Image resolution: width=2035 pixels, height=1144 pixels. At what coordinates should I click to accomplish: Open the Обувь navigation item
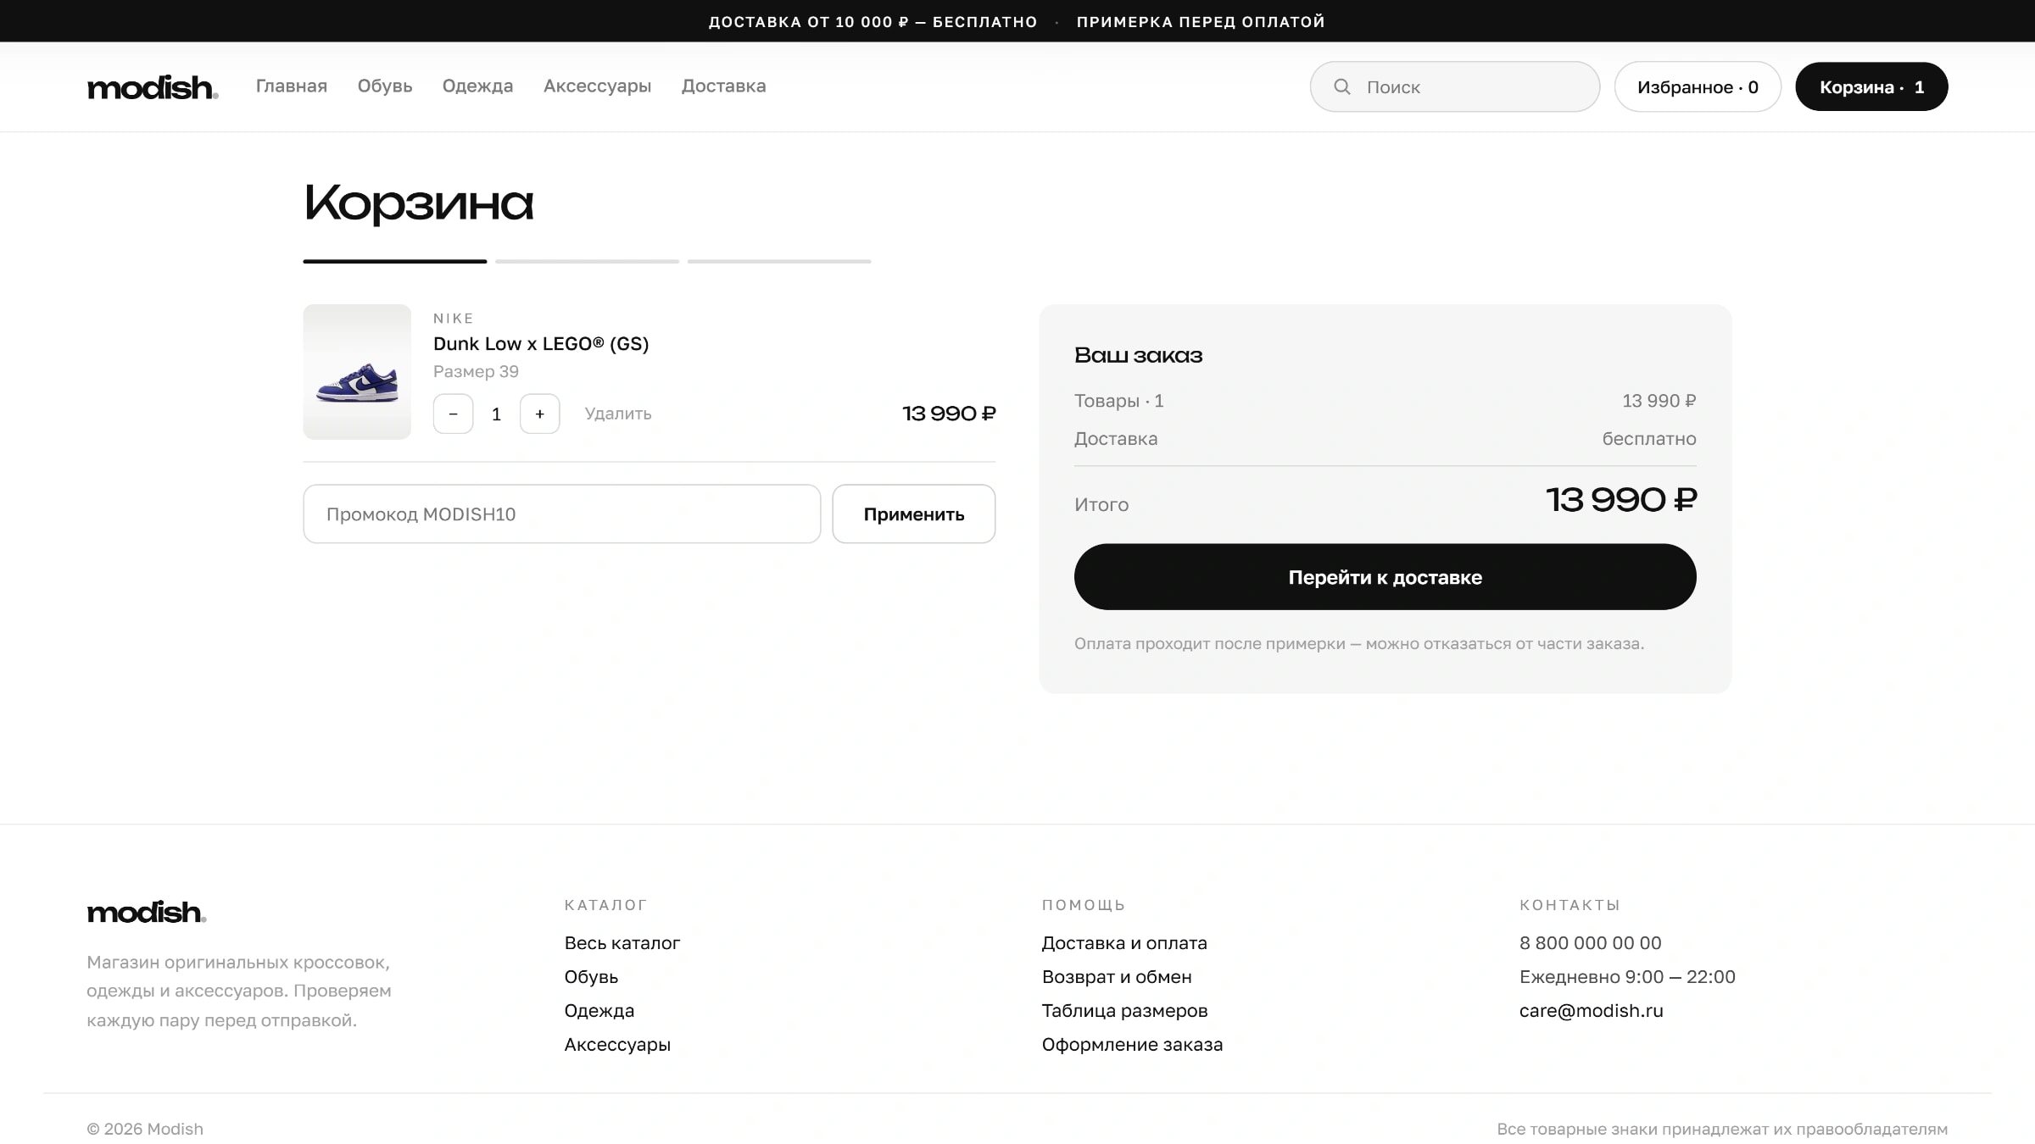(x=385, y=86)
